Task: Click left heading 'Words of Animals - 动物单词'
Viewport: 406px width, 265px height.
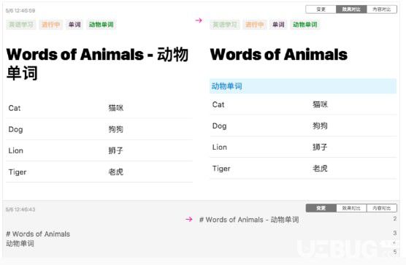Action: click(97, 64)
